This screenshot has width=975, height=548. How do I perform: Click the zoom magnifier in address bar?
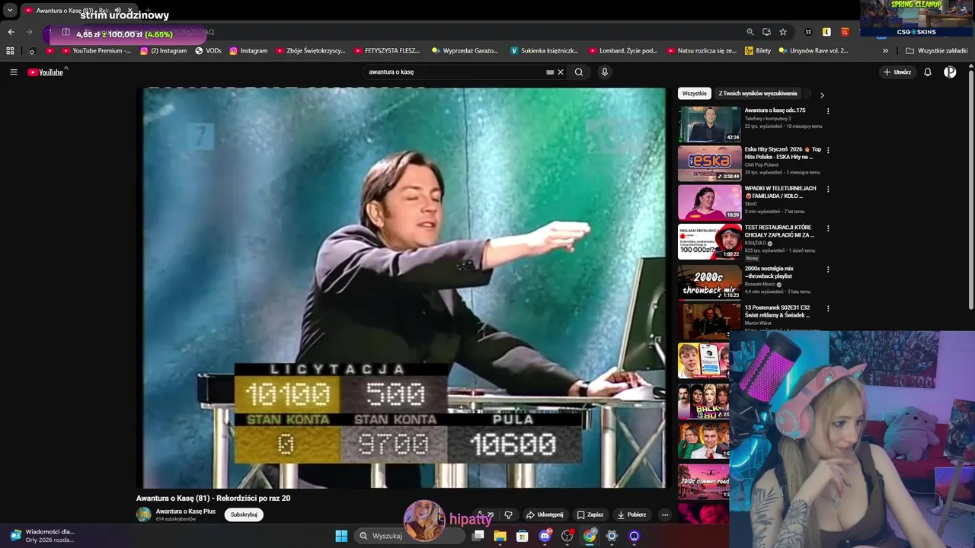(750, 32)
